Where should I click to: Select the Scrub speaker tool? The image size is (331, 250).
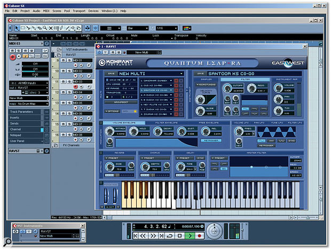pyautogui.click(x=73, y=28)
